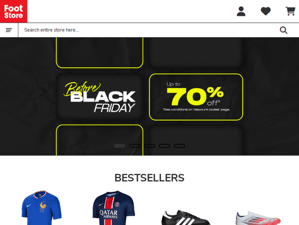This screenshot has width=299, height=225.
Task: Click the magnifying glass search icon
Action: pyautogui.click(x=283, y=30)
